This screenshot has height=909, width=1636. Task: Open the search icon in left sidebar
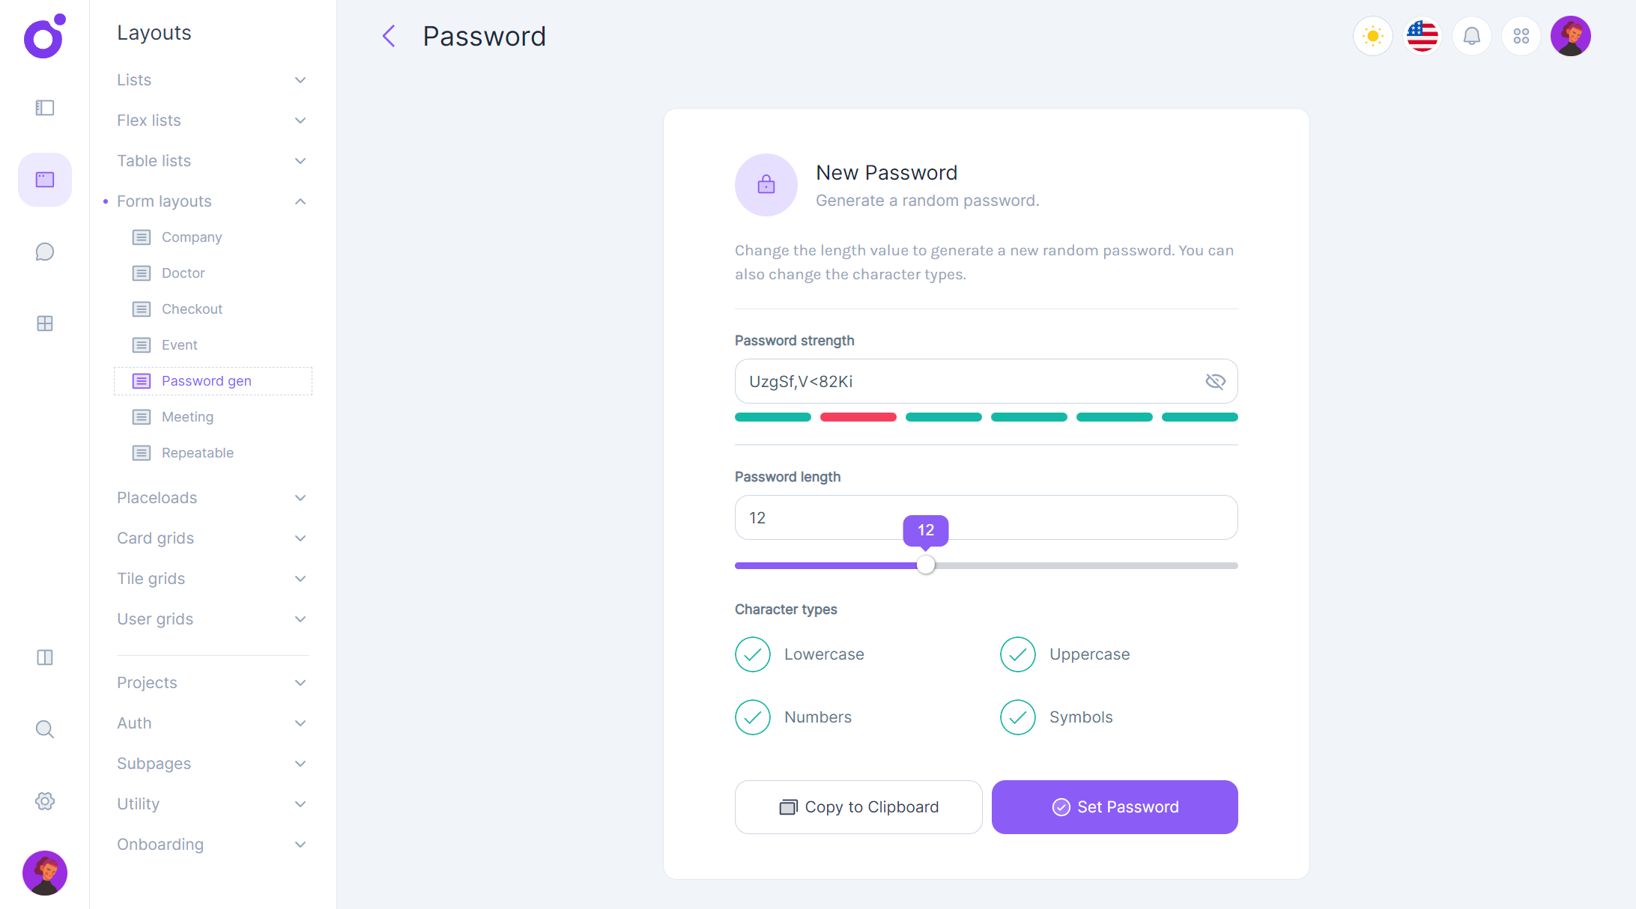point(45,729)
